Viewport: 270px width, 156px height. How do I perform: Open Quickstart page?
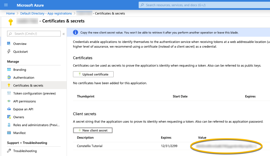coord(20,52)
